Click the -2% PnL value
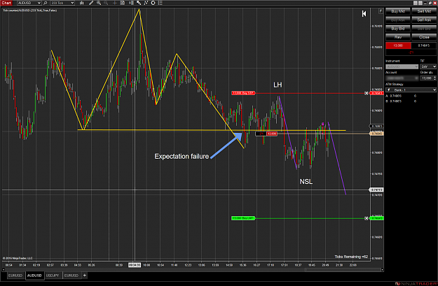Image resolution: width=438 pixels, height=286 pixels. [411, 52]
